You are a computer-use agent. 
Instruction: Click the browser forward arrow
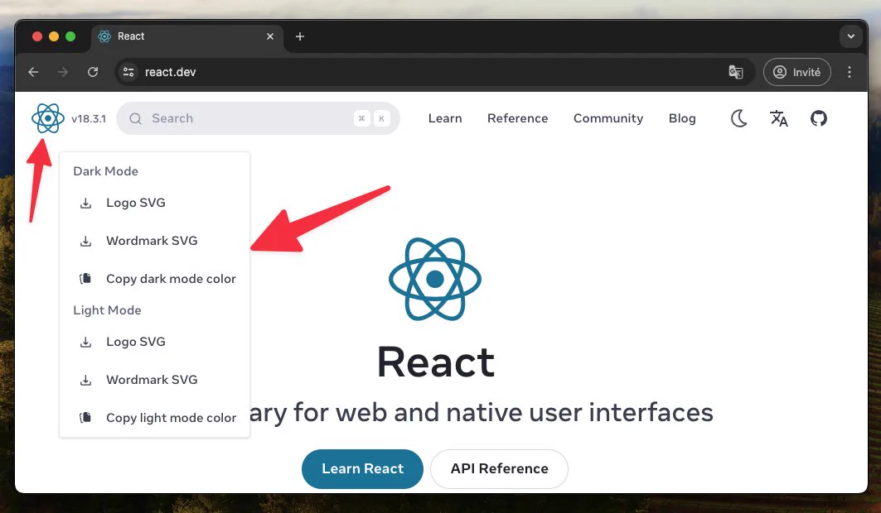coord(63,72)
